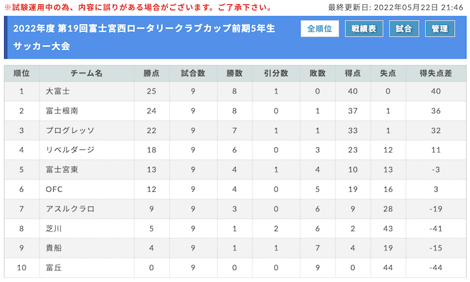Select the 得点 column header
Screen dimensions: 470x282
point(353,73)
